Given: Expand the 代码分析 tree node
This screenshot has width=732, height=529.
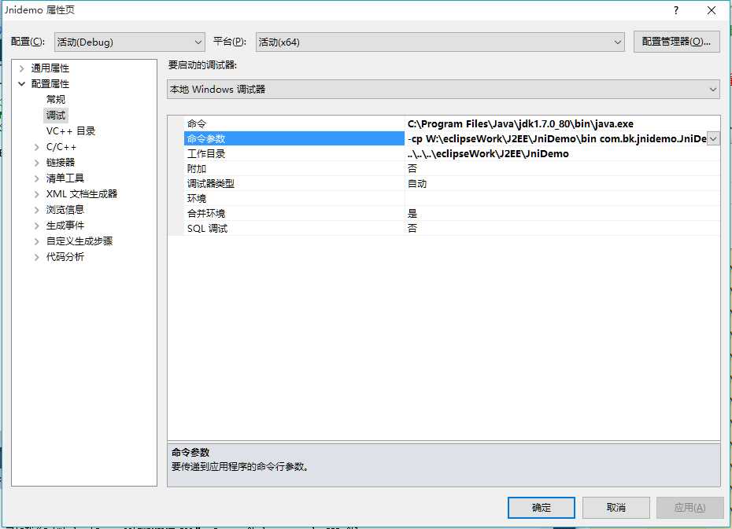Looking at the screenshot, I should (37, 257).
